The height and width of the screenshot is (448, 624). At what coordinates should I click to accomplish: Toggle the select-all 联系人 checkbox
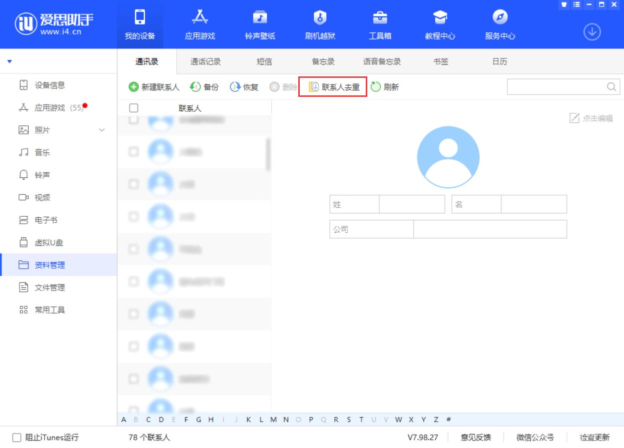coord(134,108)
